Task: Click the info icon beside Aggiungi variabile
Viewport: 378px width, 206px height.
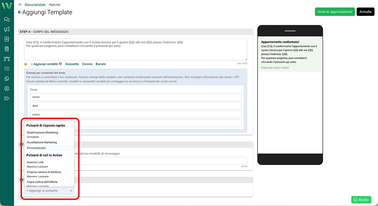Action: [x=60, y=64]
